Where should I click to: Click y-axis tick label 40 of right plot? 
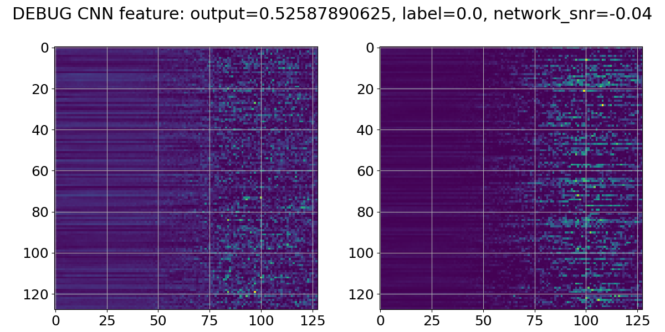click(x=366, y=130)
